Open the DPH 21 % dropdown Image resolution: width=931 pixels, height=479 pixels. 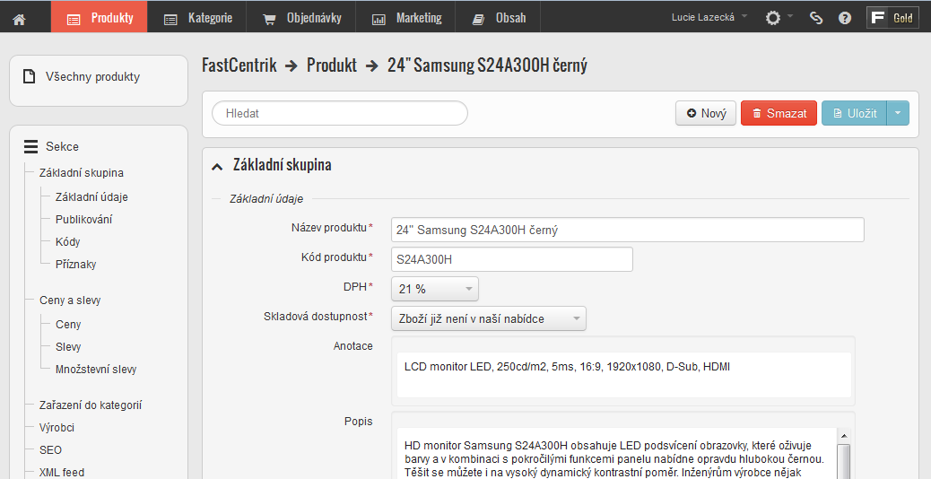tap(435, 289)
